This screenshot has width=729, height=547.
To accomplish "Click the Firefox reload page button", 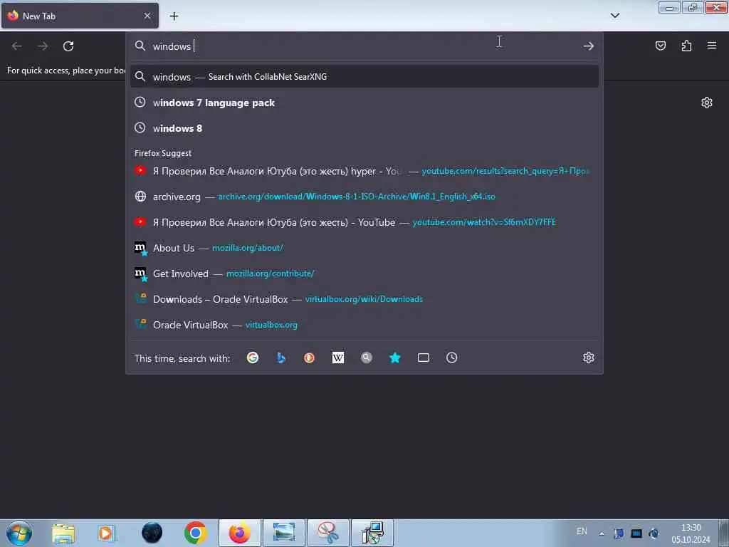I will pyautogui.click(x=68, y=46).
